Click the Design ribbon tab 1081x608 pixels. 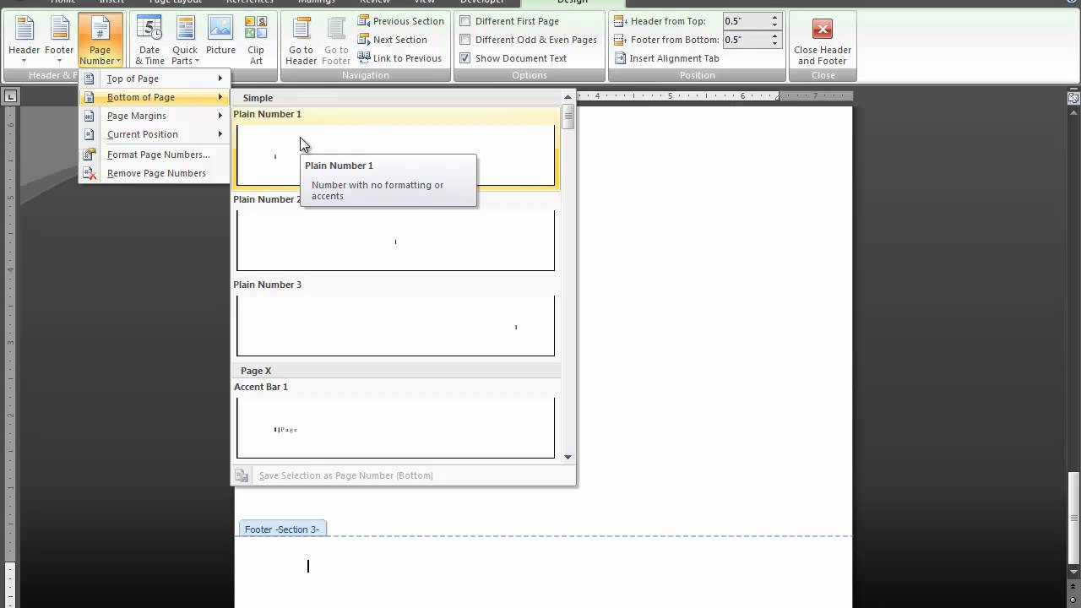point(572,3)
